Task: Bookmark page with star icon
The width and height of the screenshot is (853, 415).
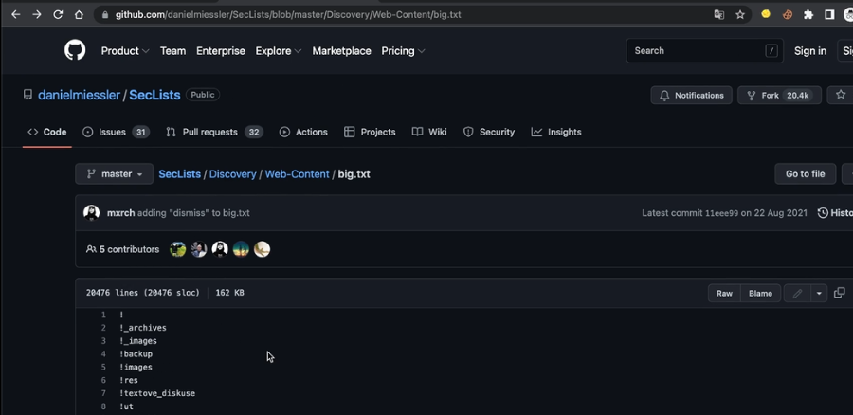Action: [740, 14]
